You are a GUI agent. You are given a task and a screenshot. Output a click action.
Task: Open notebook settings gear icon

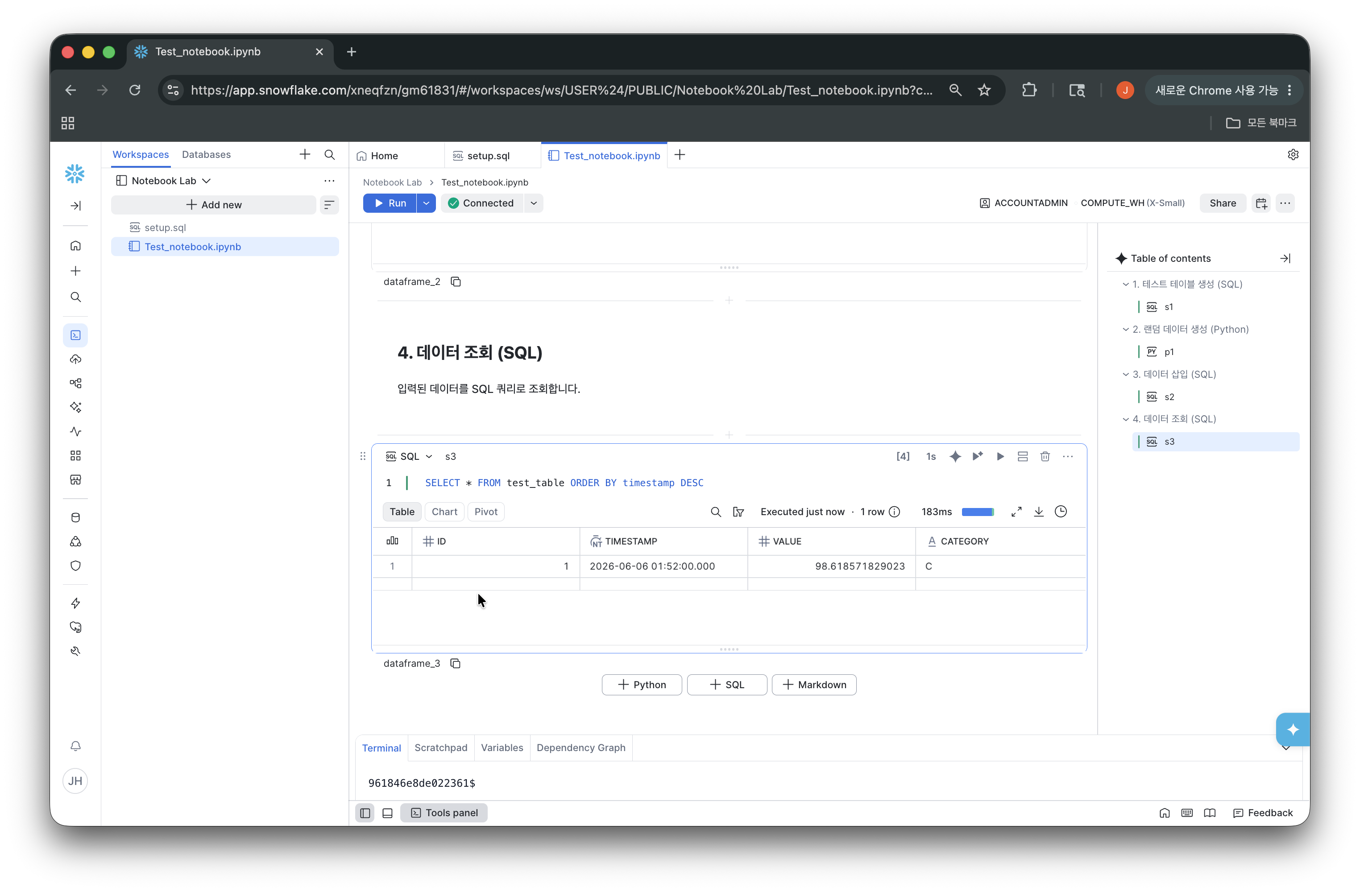(1293, 155)
